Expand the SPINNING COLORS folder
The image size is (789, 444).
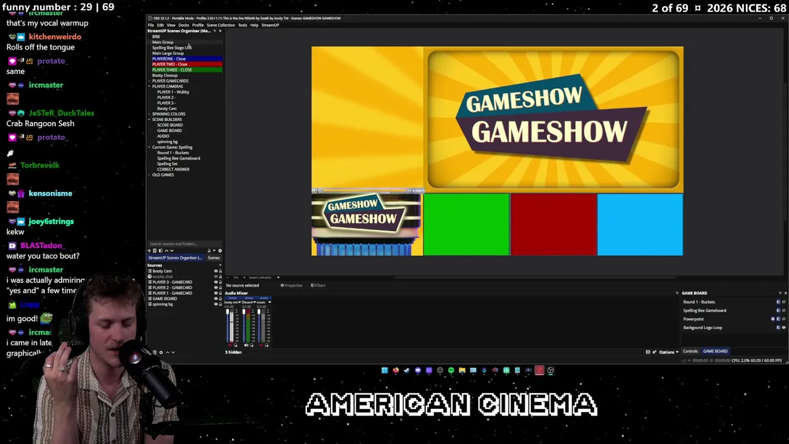[x=150, y=114]
